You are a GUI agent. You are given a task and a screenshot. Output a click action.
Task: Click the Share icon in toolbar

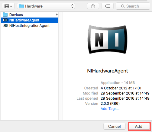tap(93, 6)
